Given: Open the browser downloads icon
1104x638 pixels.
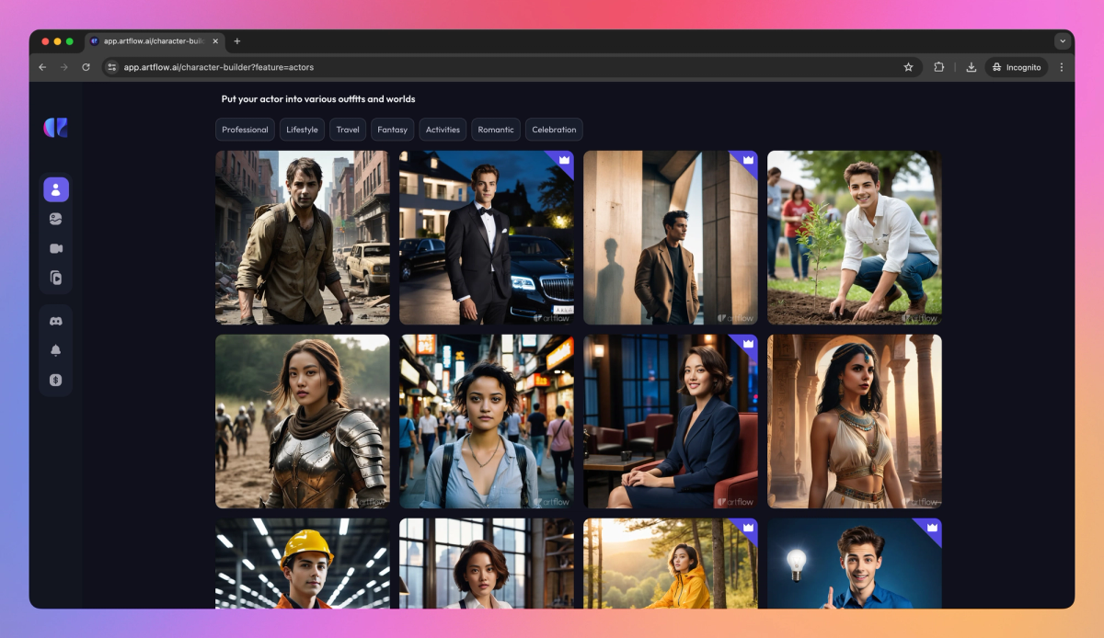Looking at the screenshot, I should 971,67.
